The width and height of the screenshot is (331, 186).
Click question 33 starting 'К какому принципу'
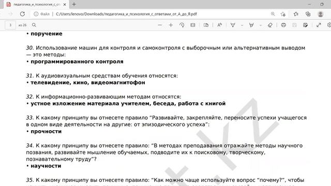pyautogui.click(x=167, y=121)
